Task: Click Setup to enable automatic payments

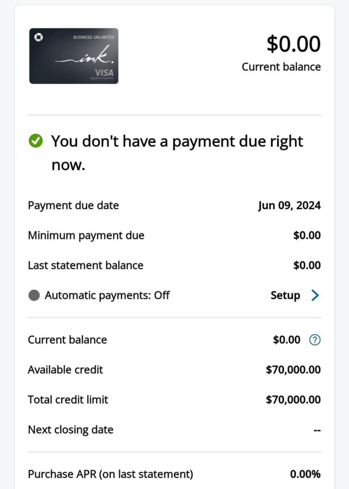Action: [285, 295]
